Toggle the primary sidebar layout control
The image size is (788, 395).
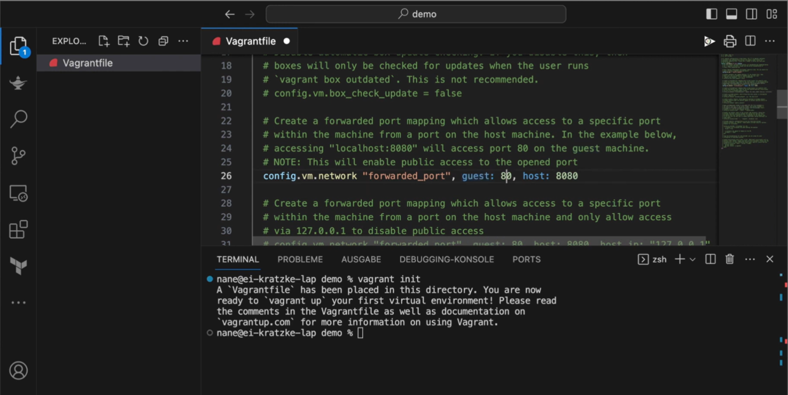(712, 13)
